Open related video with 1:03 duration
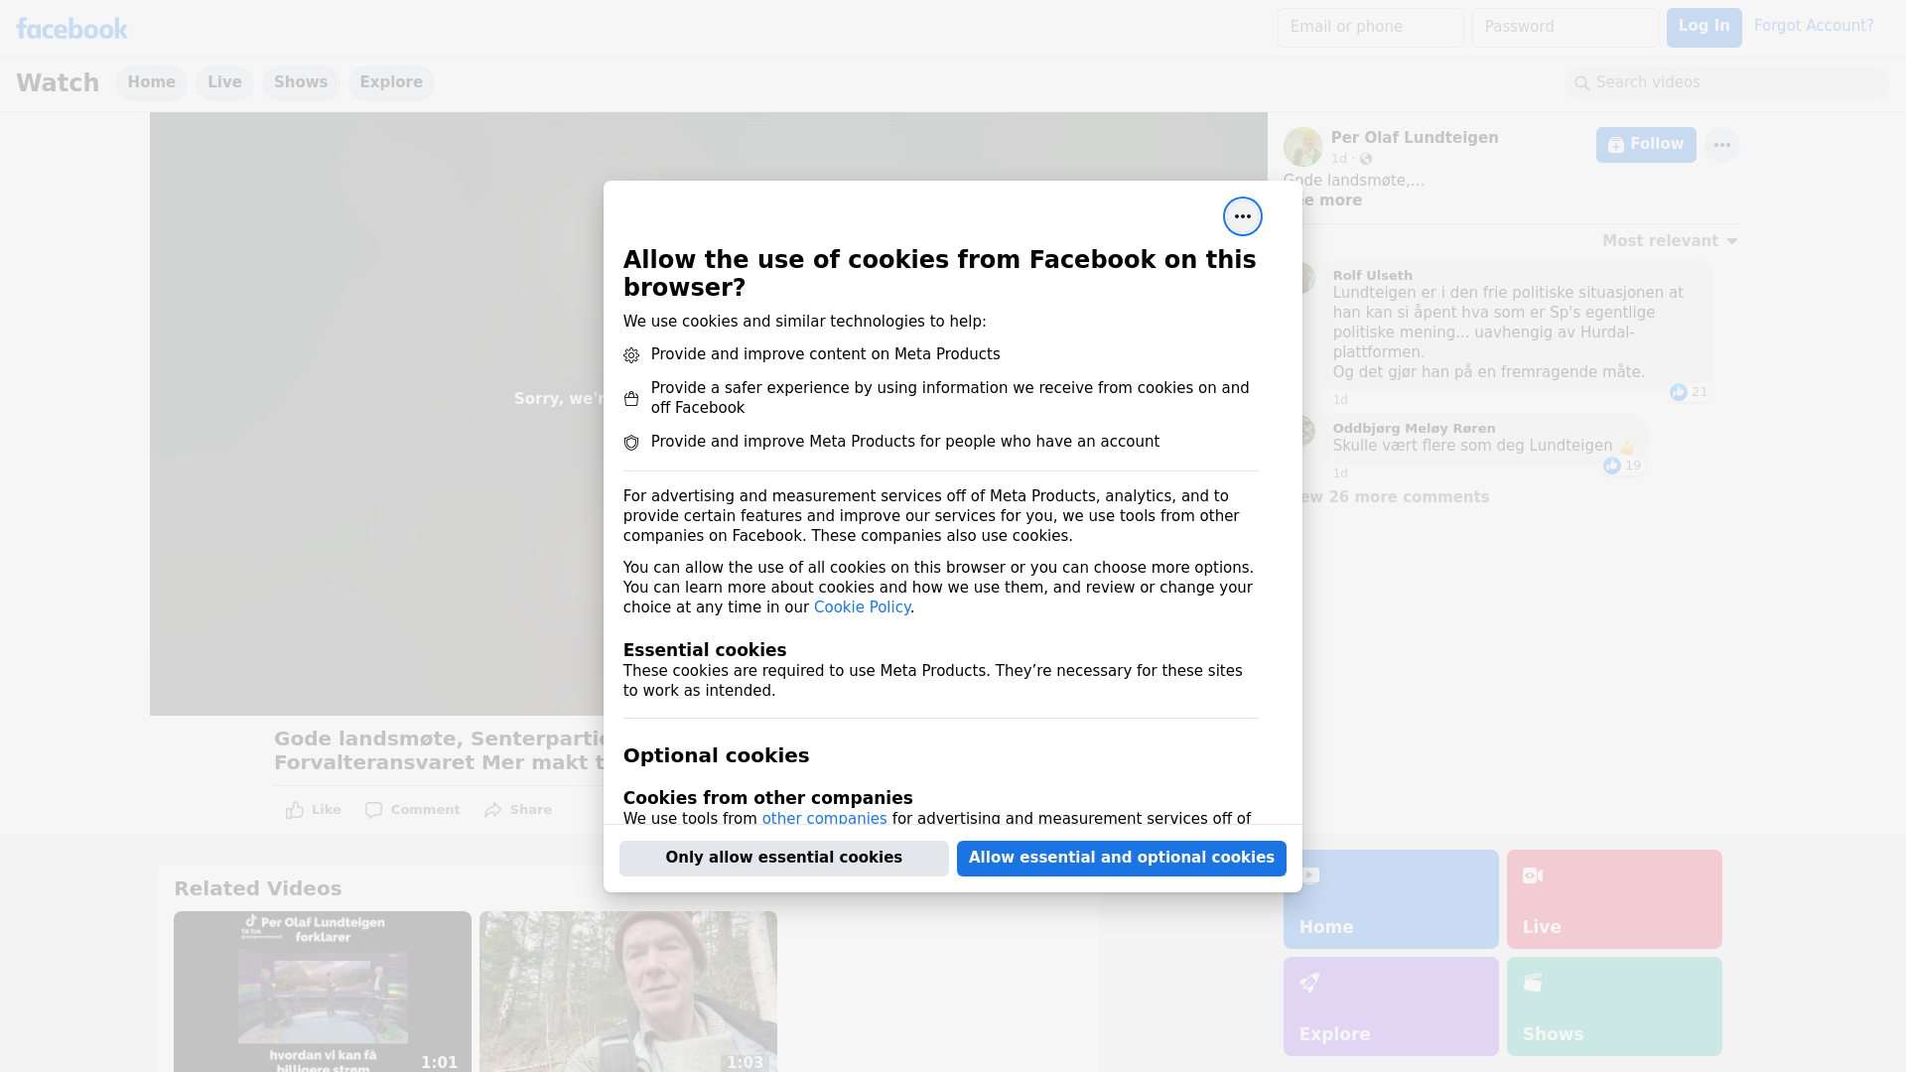The height and width of the screenshot is (1072, 1906). 628,992
